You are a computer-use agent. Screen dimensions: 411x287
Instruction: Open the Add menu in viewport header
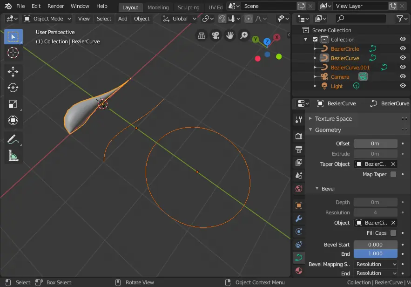pos(122,19)
